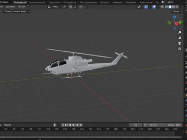The image size is (187, 140).
Task: Click the 'Конец' end frame field
Action: tap(174, 125)
